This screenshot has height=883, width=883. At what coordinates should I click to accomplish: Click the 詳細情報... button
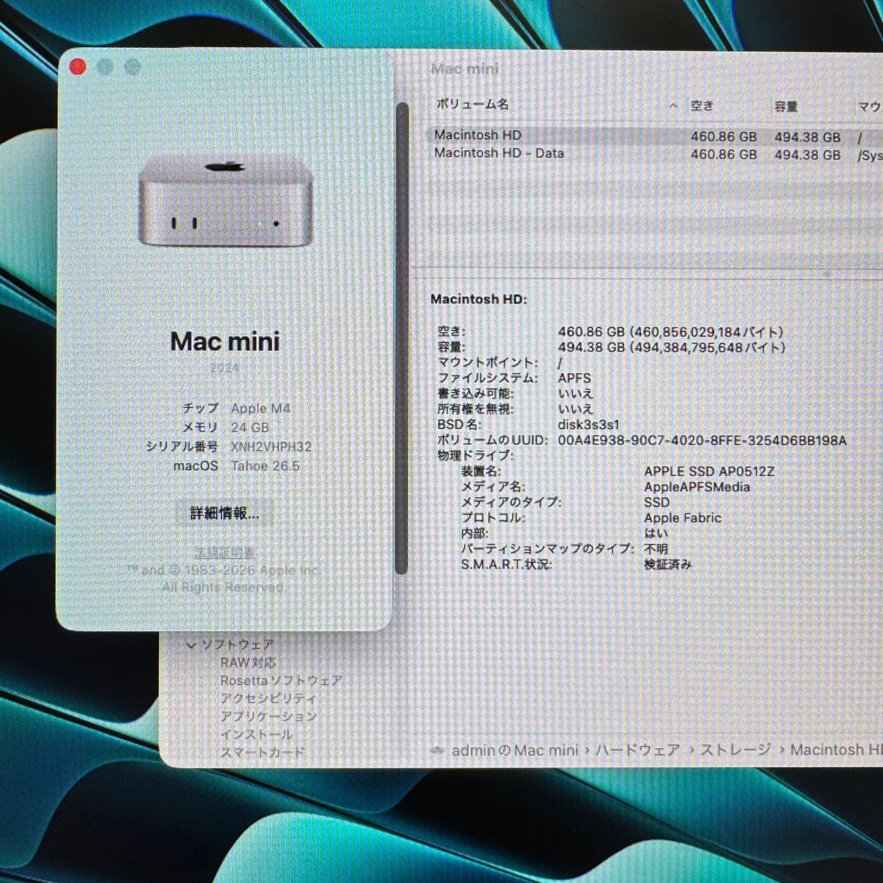click(224, 513)
